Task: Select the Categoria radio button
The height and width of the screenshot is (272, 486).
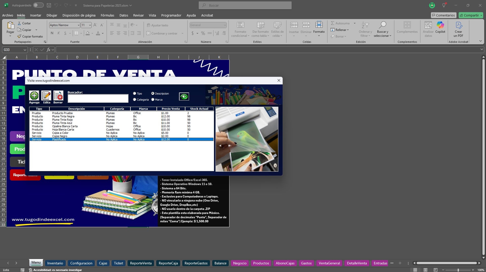Action: (134, 100)
